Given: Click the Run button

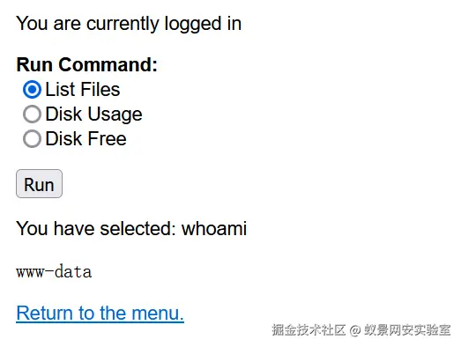Looking at the screenshot, I should [39, 184].
